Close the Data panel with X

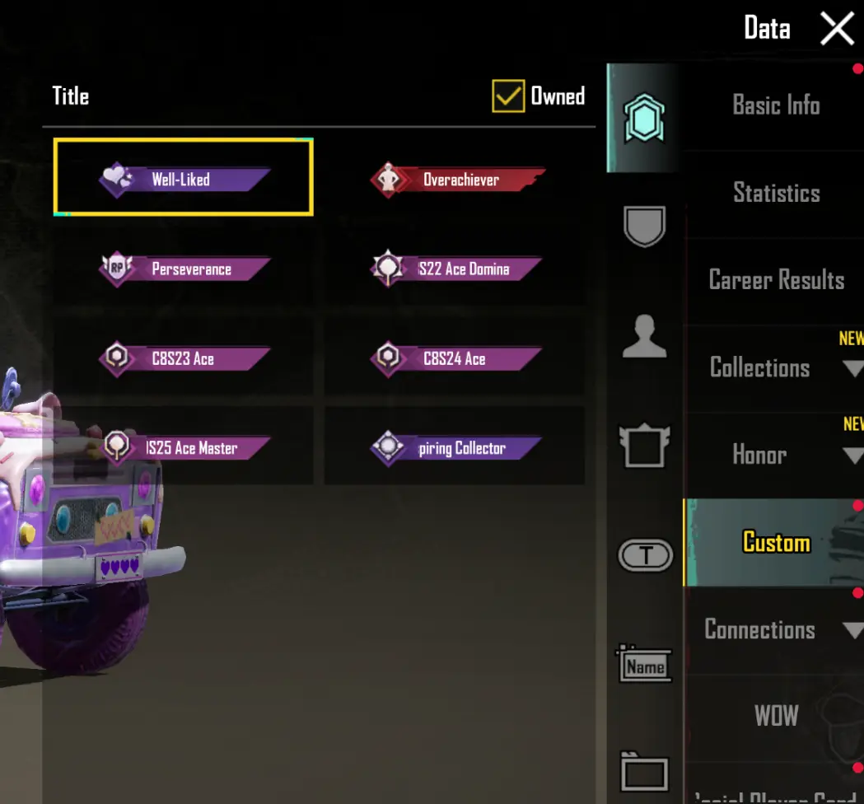pos(837,29)
